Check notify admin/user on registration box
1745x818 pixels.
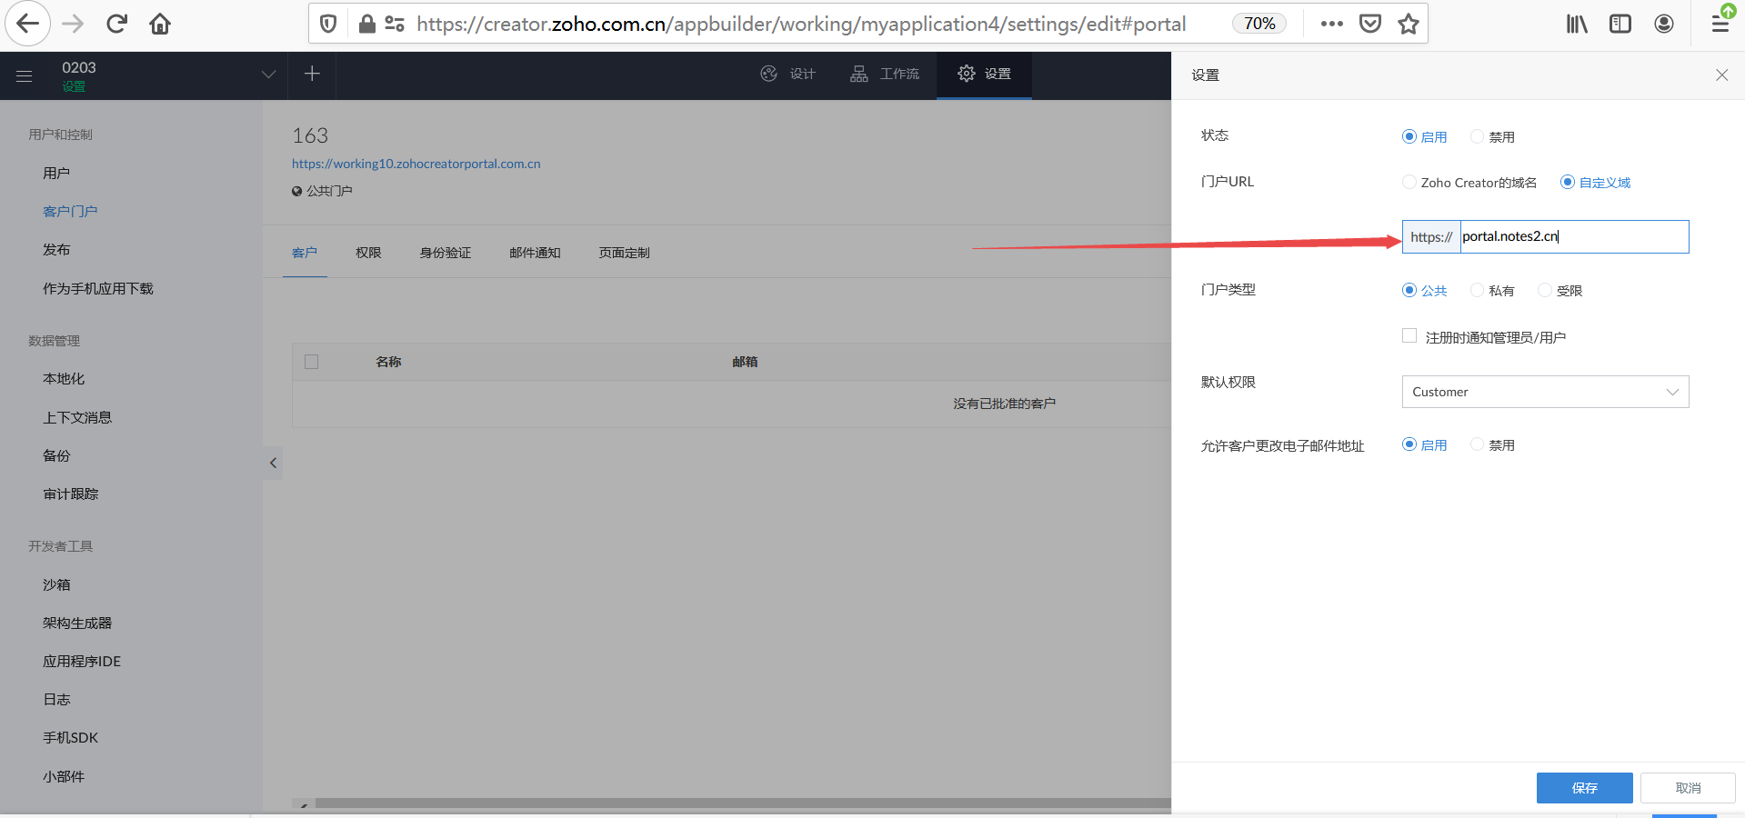[1409, 336]
